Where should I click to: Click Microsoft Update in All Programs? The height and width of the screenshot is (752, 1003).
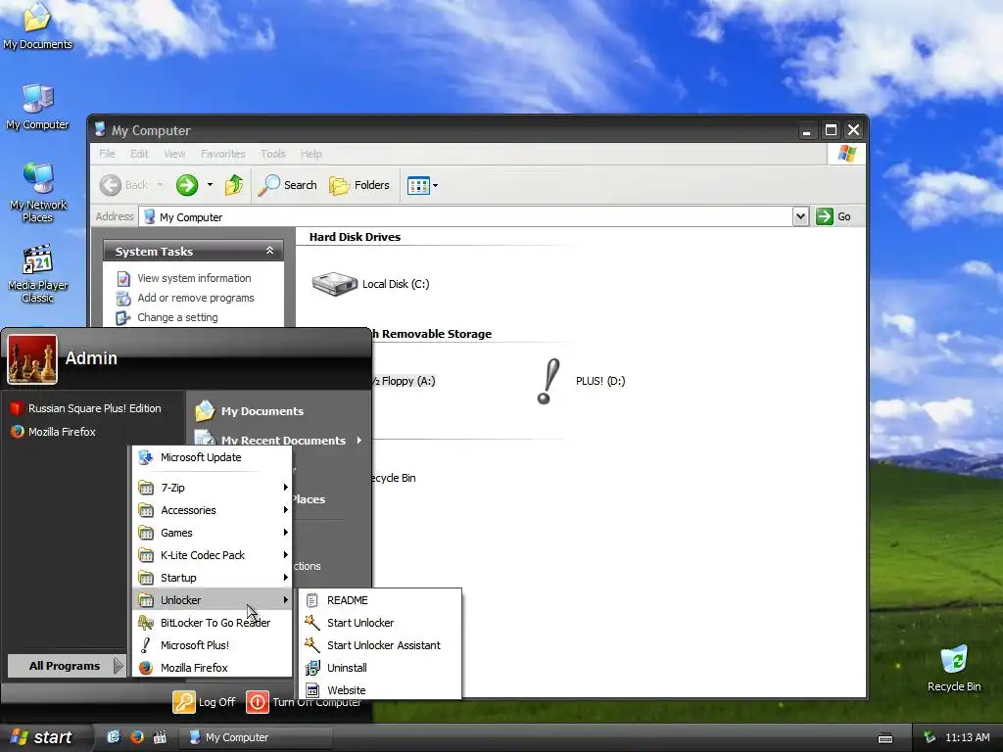click(x=212, y=457)
